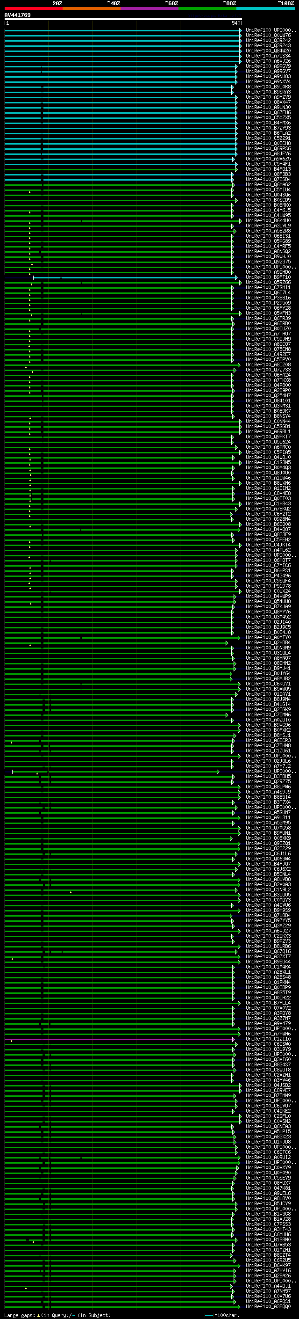Select hit label UniRef100_B8NSY4
Screen dimensions: 299x1319
[268, 416]
